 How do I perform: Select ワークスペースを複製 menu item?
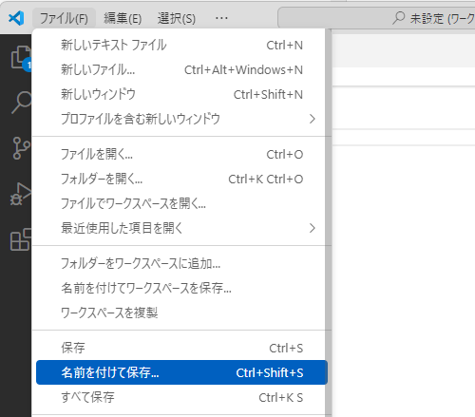tap(181, 313)
